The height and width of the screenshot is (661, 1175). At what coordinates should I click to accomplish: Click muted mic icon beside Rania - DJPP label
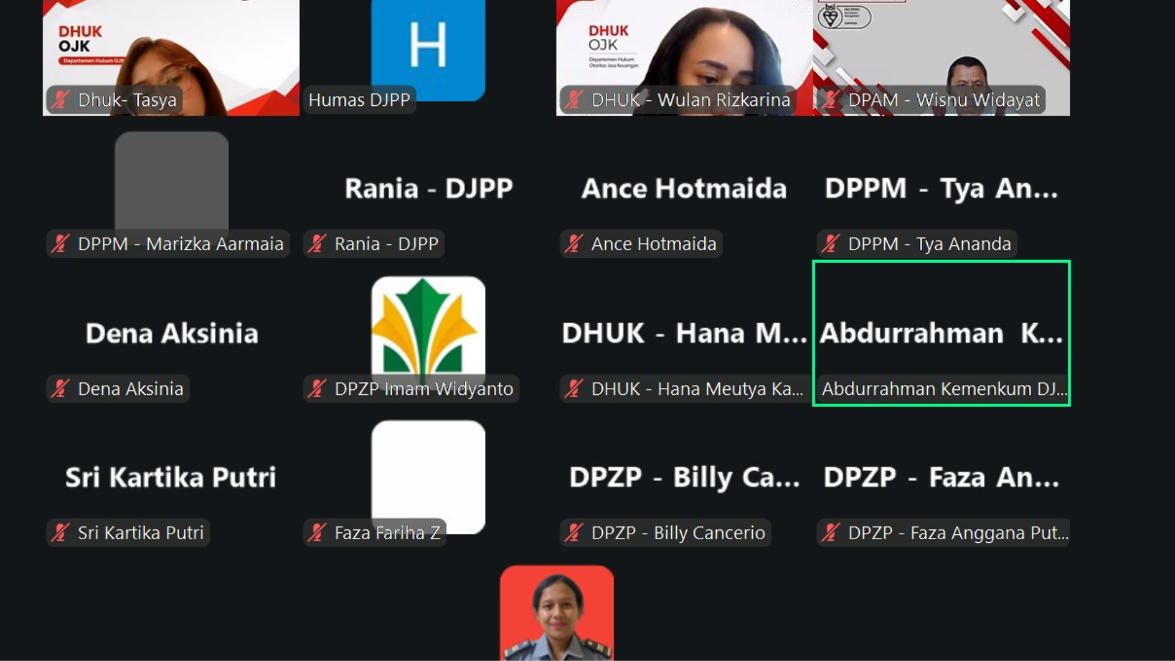click(316, 244)
